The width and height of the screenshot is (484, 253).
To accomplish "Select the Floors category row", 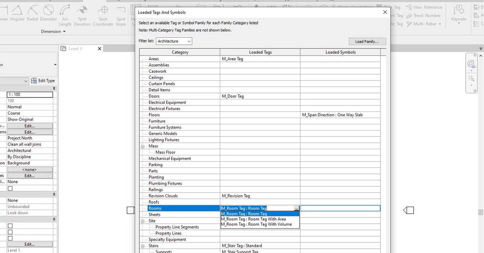I will point(180,115).
